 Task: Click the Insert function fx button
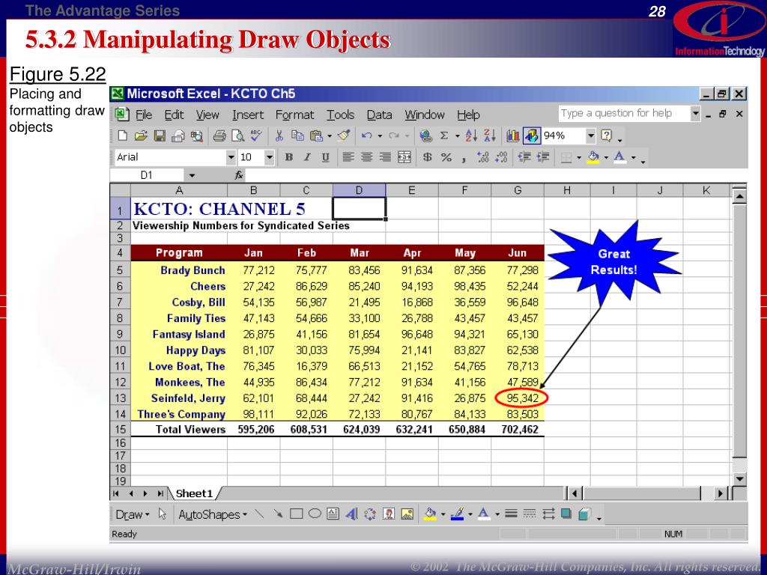click(239, 175)
